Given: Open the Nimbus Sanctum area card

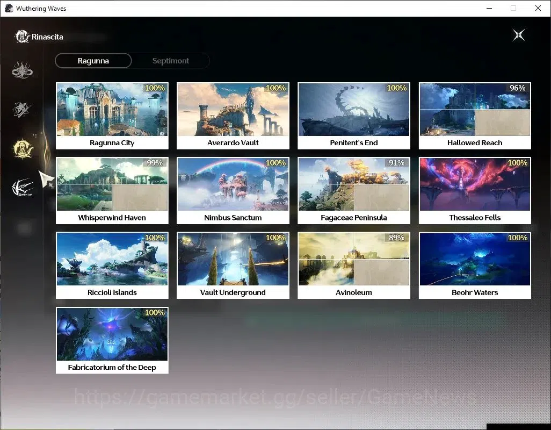Looking at the screenshot, I should 233,191.
